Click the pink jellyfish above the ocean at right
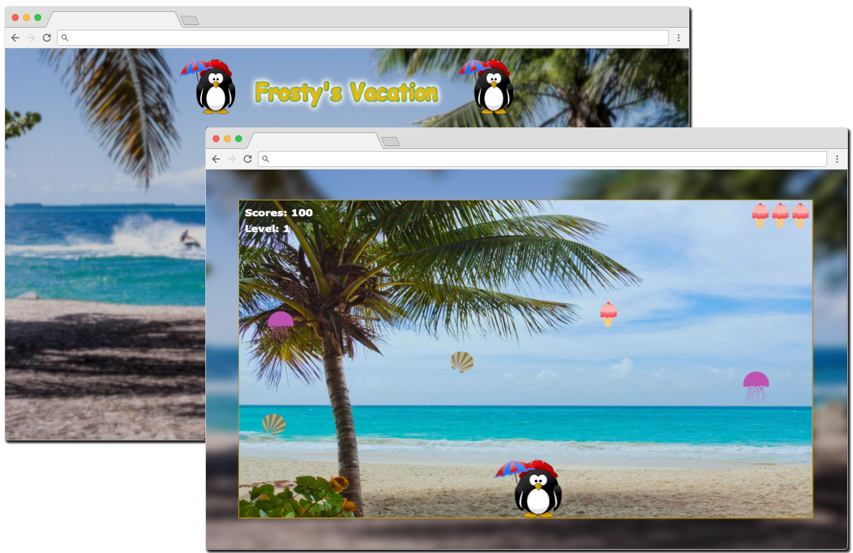 (x=756, y=386)
